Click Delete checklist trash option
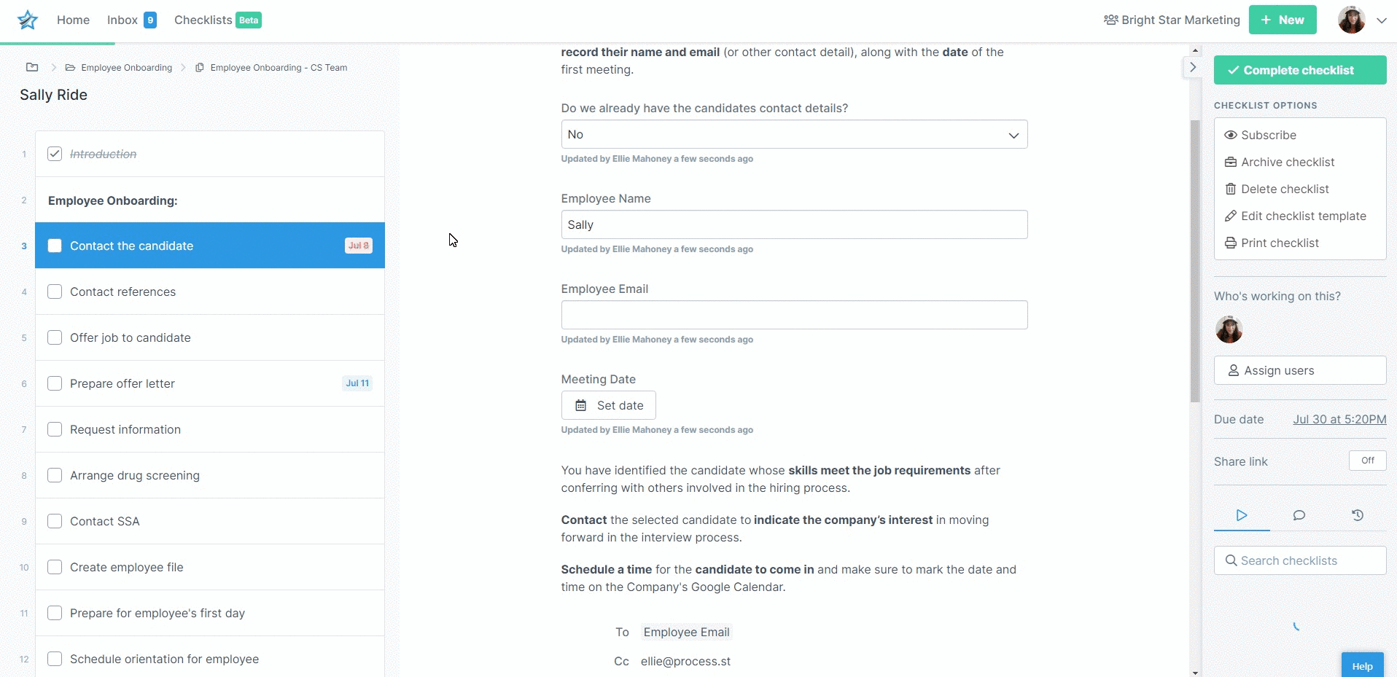 pos(1277,189)
